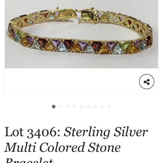
Task: Show the seventh photo via pagination dot
Action: (95, 107)
